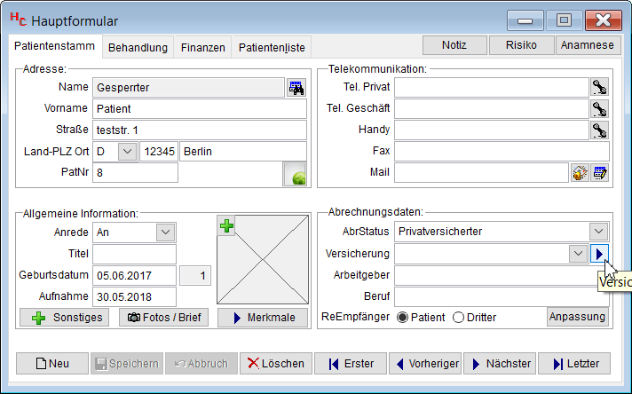Click the phone icon next to Tel. Privat

[x=601, y=87]
